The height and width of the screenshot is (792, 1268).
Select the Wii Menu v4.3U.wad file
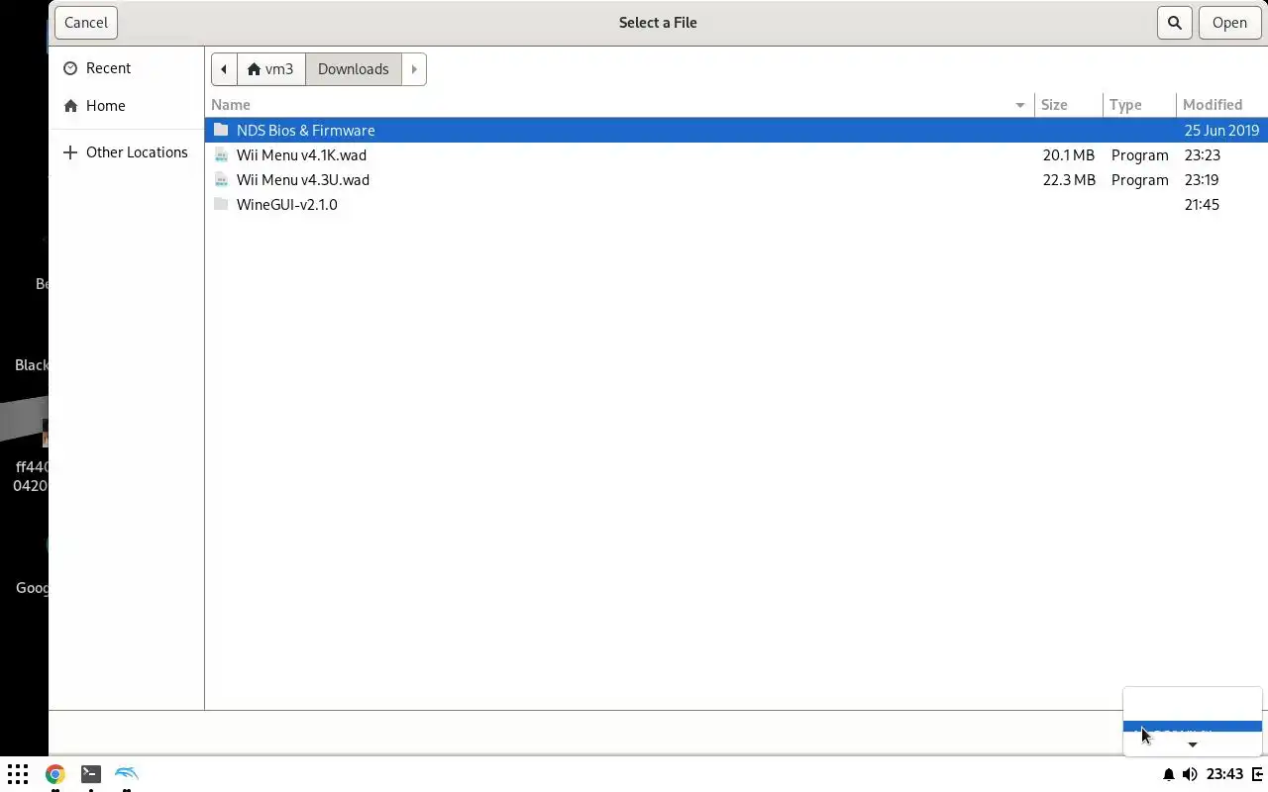(x=736, y=179)
